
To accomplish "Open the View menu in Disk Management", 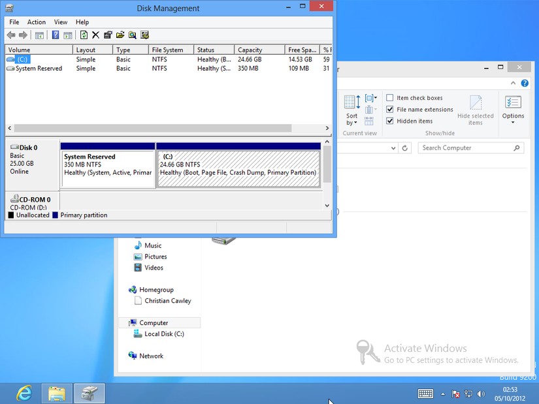I will coord(61,22).
